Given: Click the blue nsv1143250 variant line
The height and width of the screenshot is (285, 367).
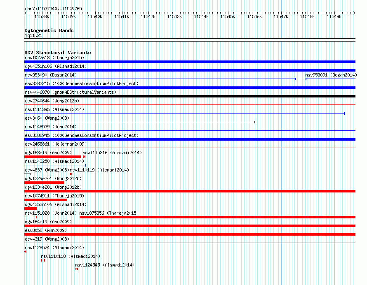Looking at the screenshot, I should [x=55, y=165].
